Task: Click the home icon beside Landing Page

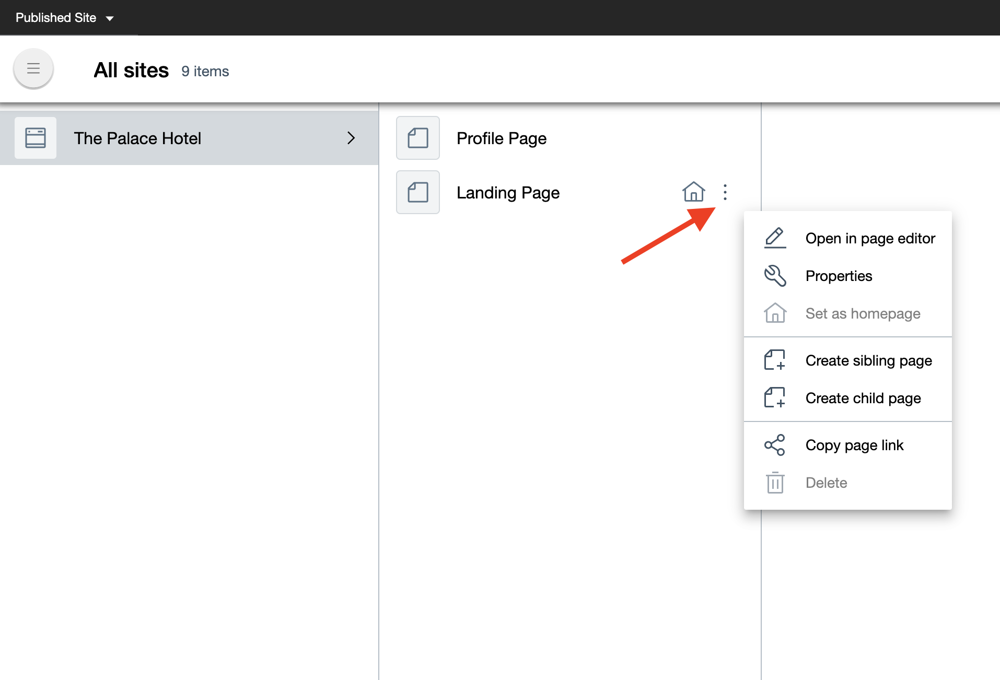Action: click(x=694, y=192)
